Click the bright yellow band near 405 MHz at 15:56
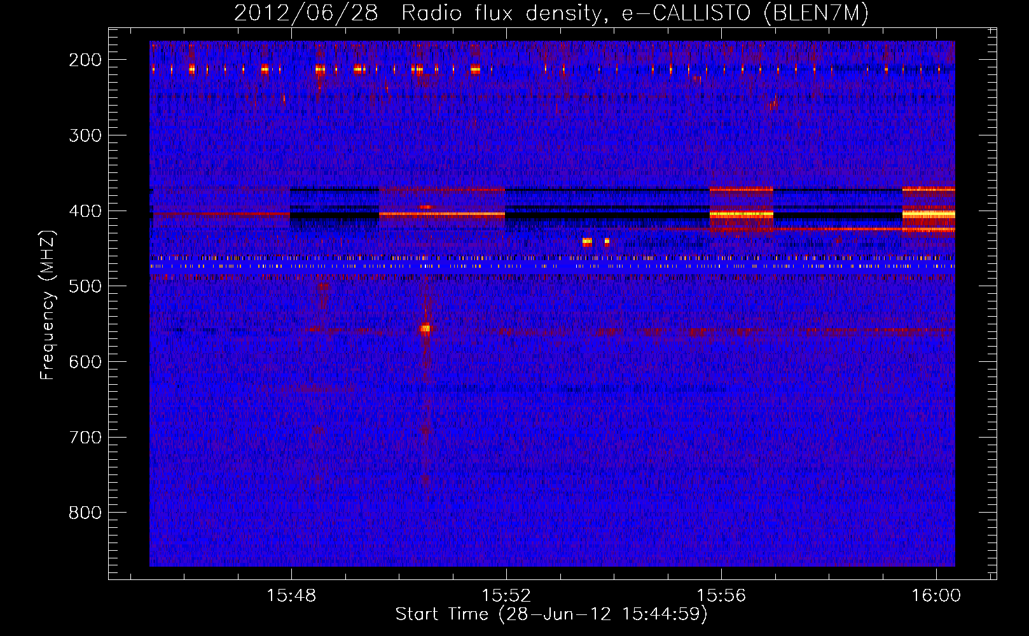 point(741,215)
